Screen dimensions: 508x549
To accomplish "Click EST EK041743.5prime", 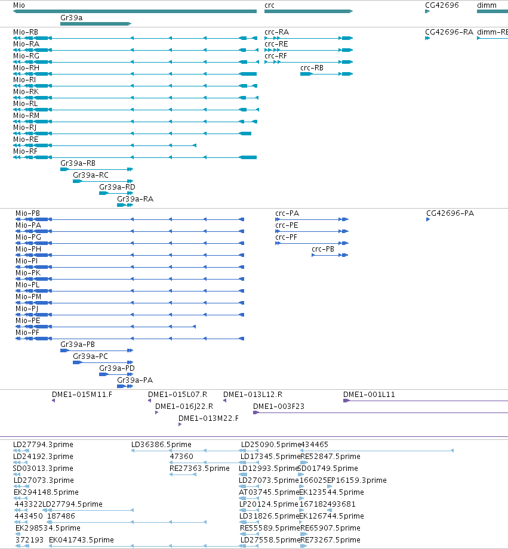I will coord(81,540).
